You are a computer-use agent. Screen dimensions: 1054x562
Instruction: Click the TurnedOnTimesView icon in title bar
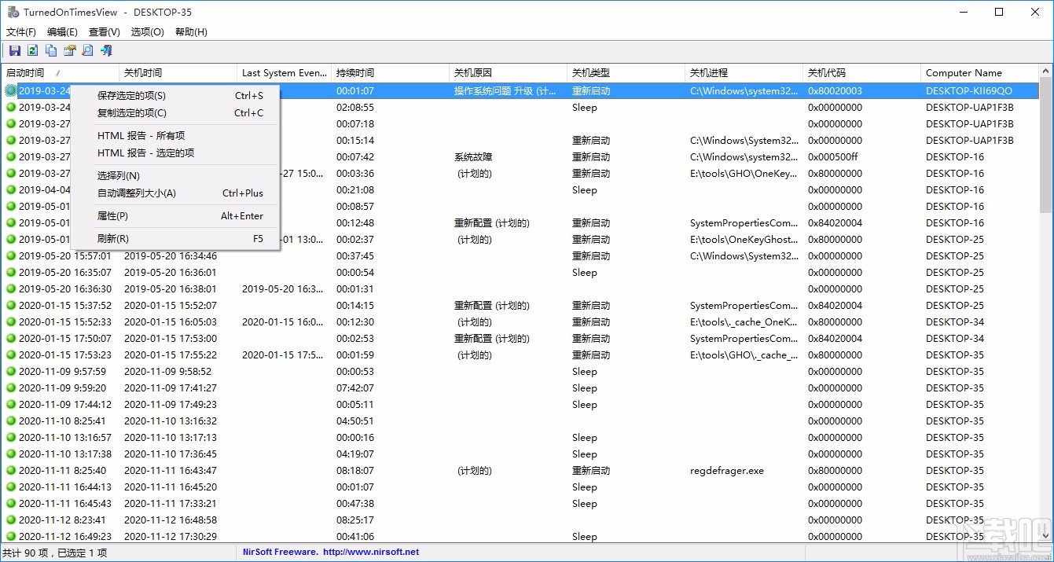tap(13, 12)
